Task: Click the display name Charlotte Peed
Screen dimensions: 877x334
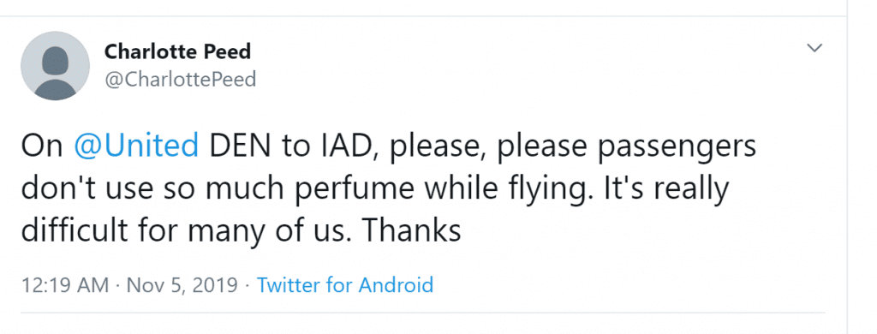Action: (x=177, y=52)
